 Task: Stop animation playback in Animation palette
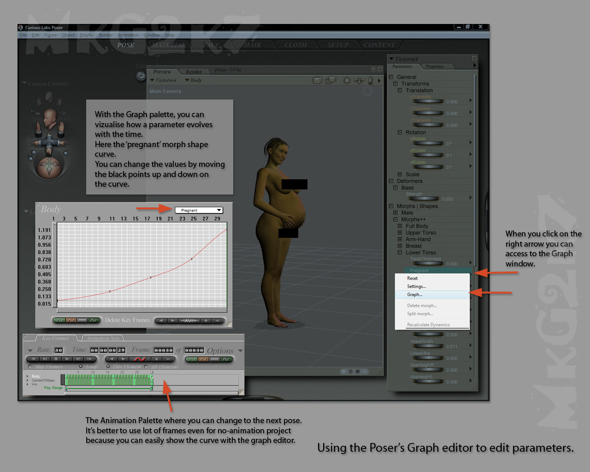click(56, 359)
